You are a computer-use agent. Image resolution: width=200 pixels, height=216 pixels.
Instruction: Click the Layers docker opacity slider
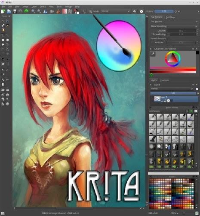(x=173, y=93)
